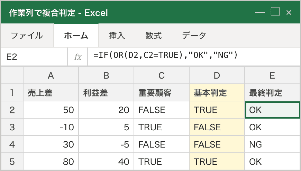
Task: Minimize the Excel window
Action: pos(260,13)
